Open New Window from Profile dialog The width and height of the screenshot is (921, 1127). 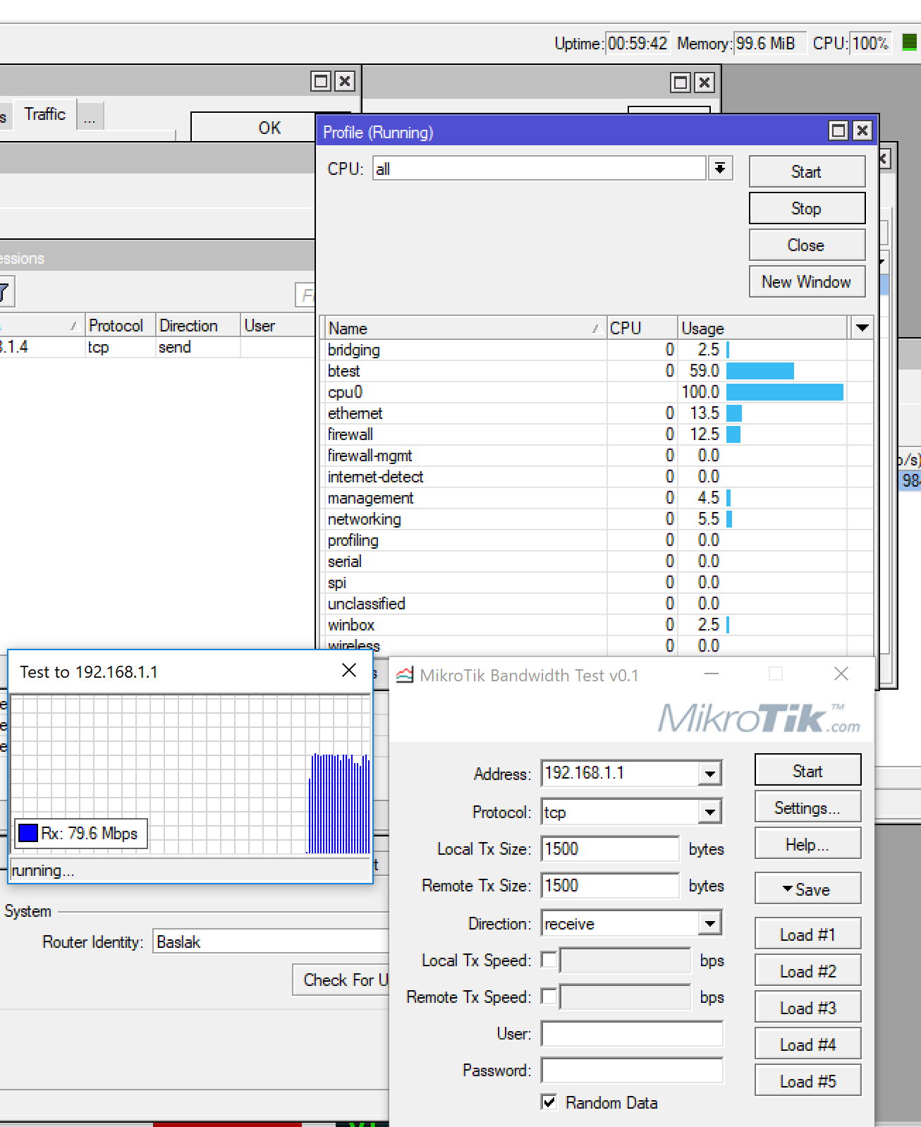pos(807,282)
